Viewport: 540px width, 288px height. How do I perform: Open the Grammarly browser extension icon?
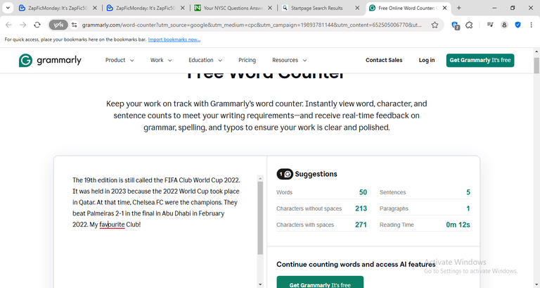pyautogui.click(x=456, y=25)
